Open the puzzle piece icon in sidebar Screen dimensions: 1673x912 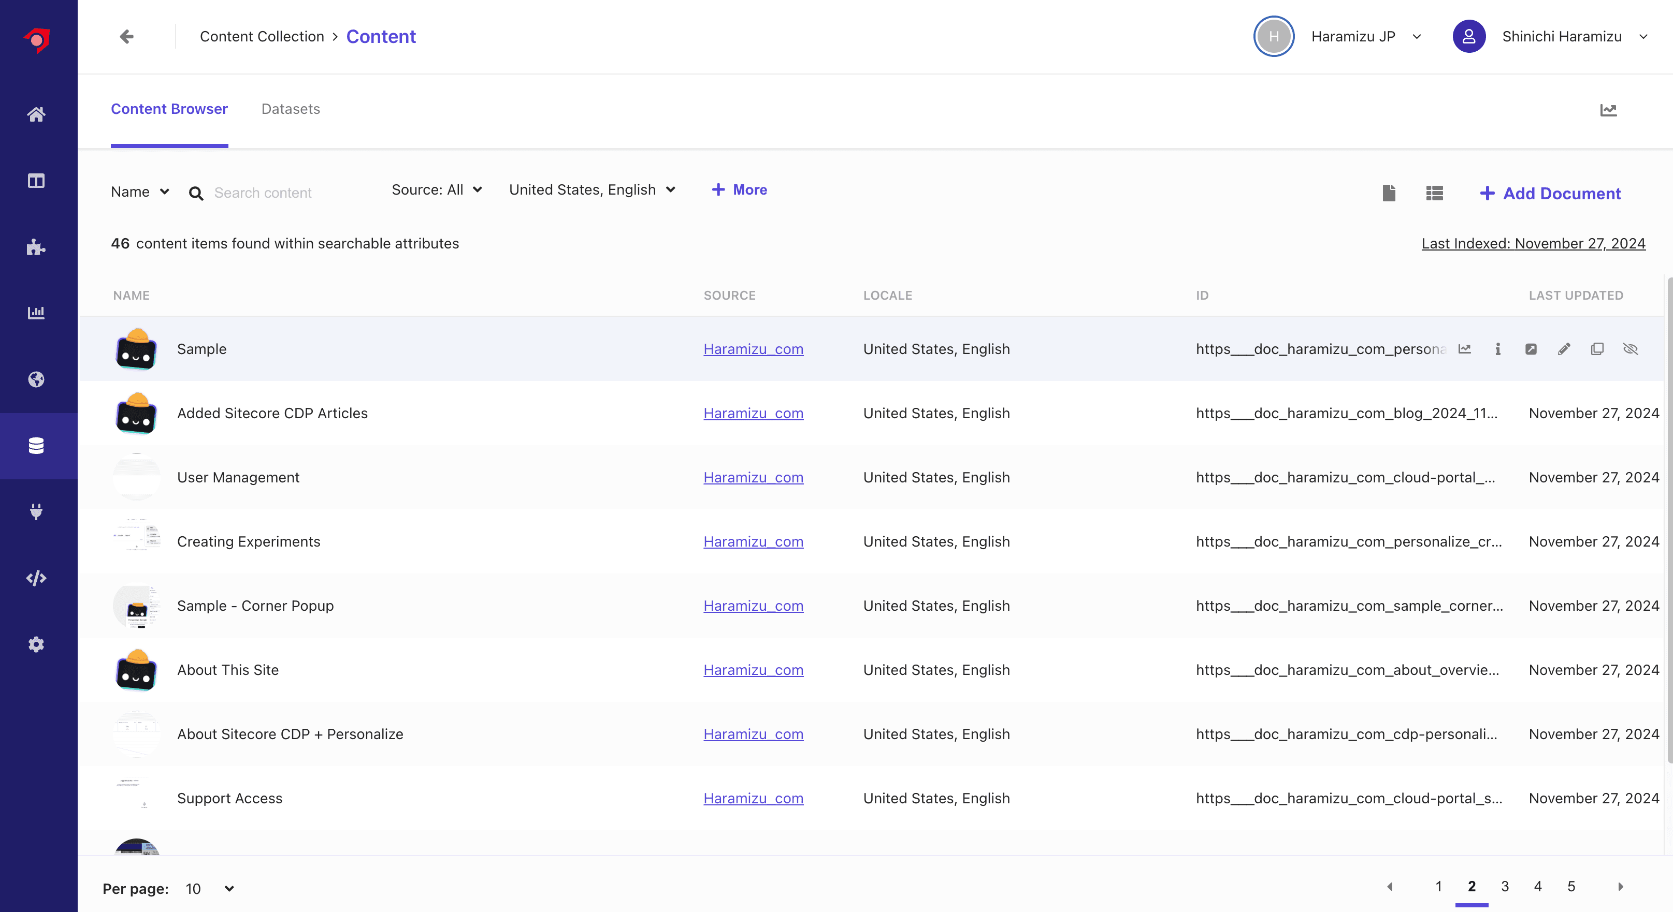[x=36, y=247]
